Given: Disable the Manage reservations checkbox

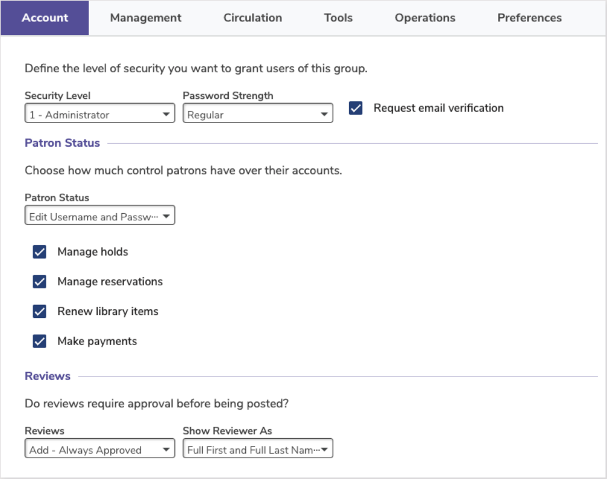Looking at the screenshot, I should pos(40,282).
